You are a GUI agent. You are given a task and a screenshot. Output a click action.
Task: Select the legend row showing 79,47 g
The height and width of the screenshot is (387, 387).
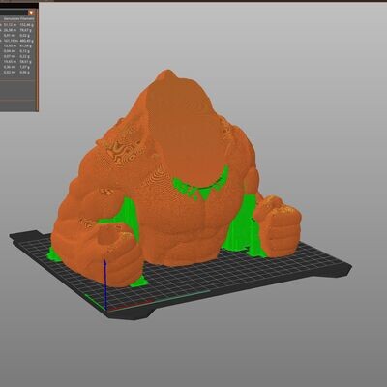tap(18, 30)
